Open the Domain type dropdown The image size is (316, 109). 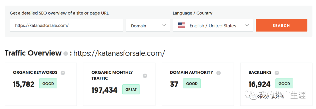tap(148, 25)
